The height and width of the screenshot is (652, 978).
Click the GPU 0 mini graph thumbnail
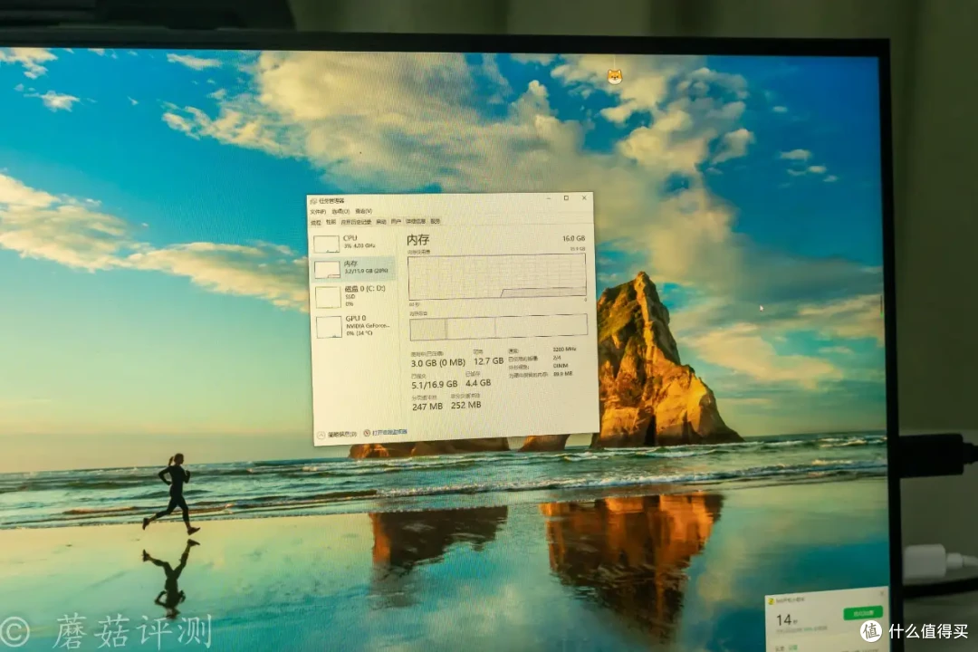[329, 328]
